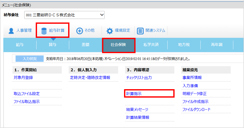The image size is (244, 128).
Task: Click the 給与会社 field label
Action: coord(11,15)
